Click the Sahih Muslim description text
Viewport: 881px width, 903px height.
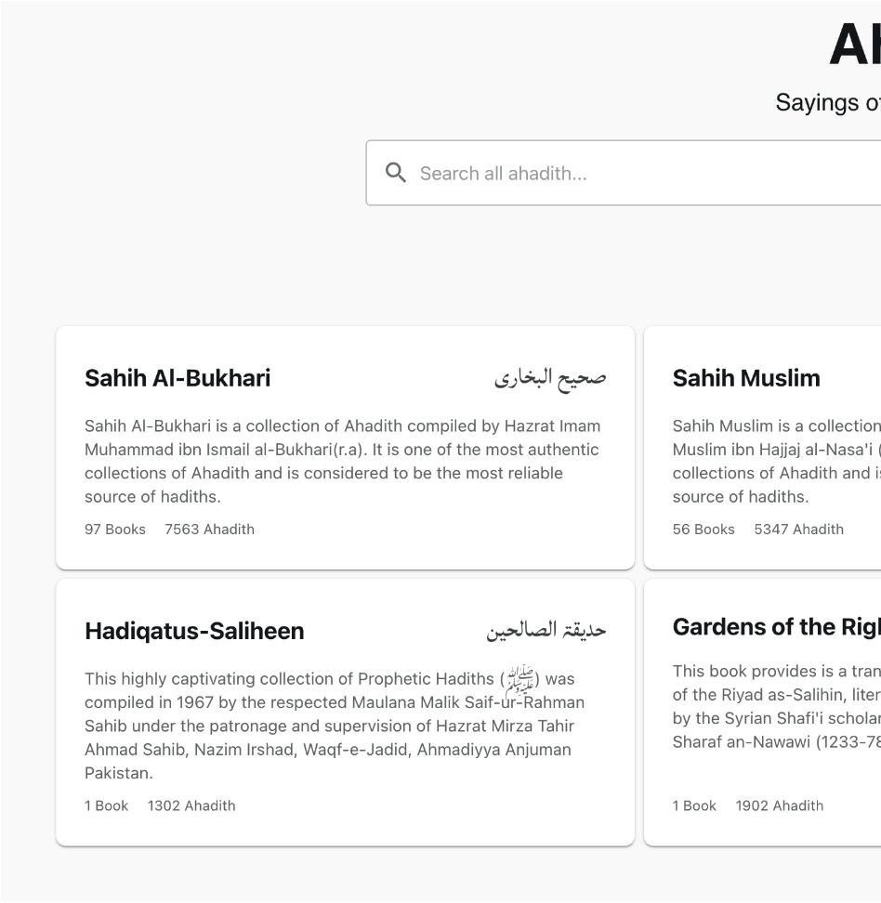coord(776,461)
